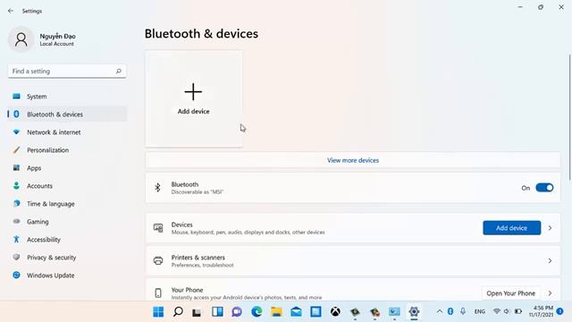Select Bluetooth & devices in sidebar

click(68, 114)
